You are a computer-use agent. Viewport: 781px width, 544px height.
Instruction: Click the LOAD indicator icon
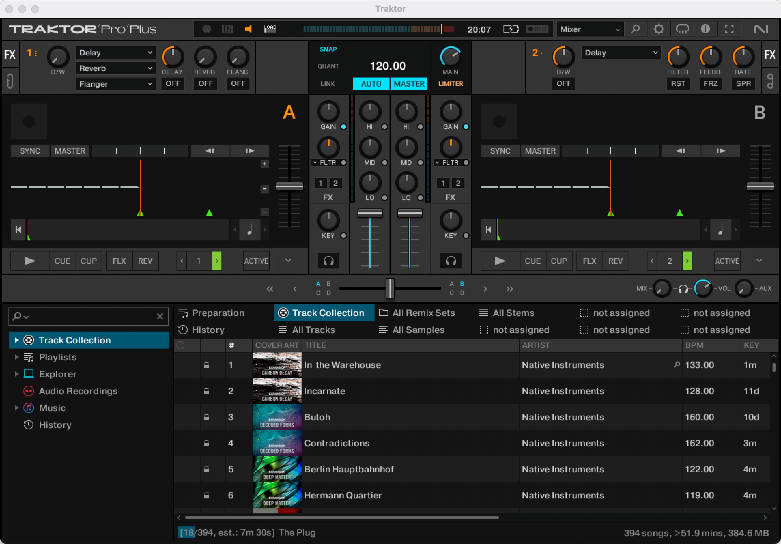click(x=270, y=29)
